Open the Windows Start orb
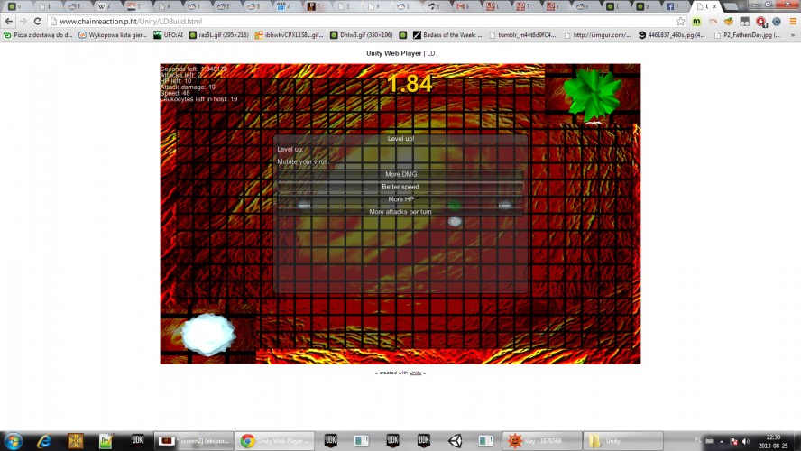 [13, 441]
